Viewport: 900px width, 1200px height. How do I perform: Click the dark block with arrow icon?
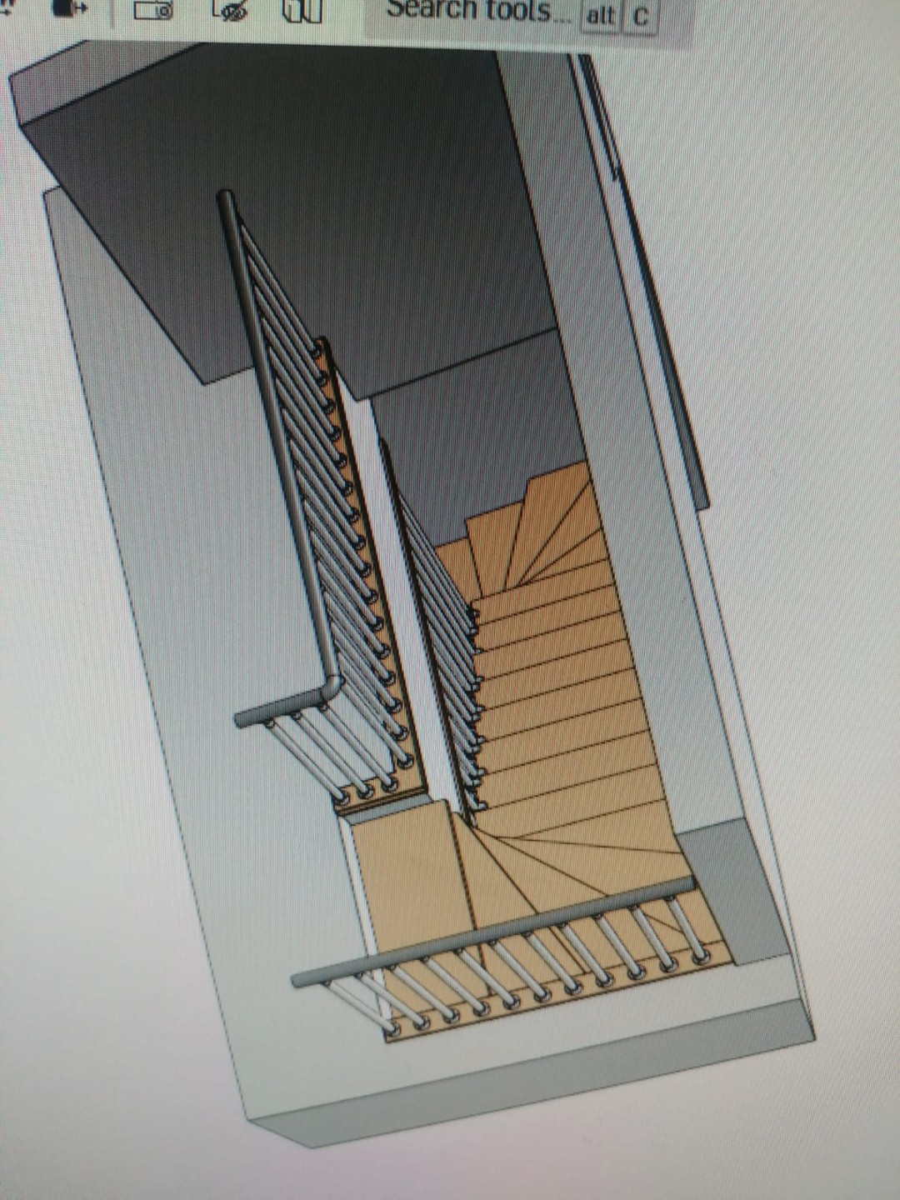[69, 8]
